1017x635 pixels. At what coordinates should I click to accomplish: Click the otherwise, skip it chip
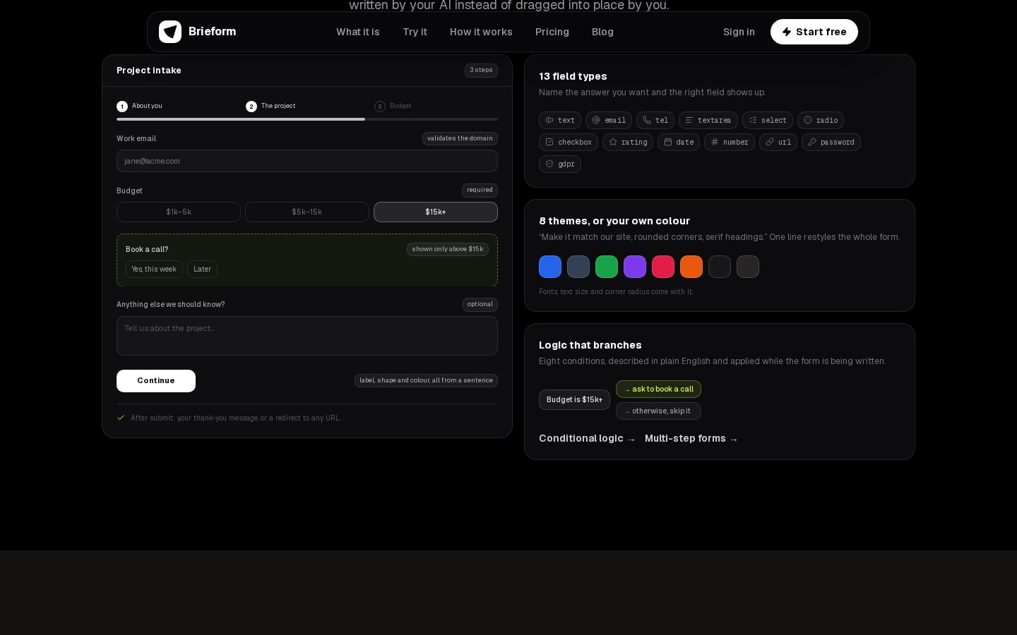(658, 411)
